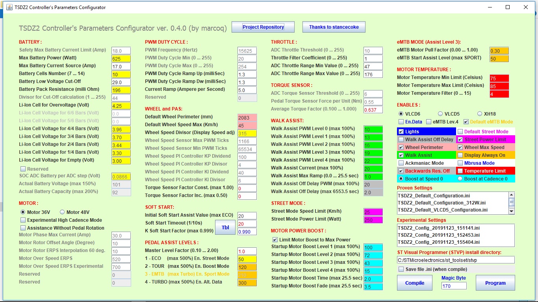Open the Tbl soft start table button
Image resolution: width=538 pixels, height=302 pixels.
click(225, 227)
